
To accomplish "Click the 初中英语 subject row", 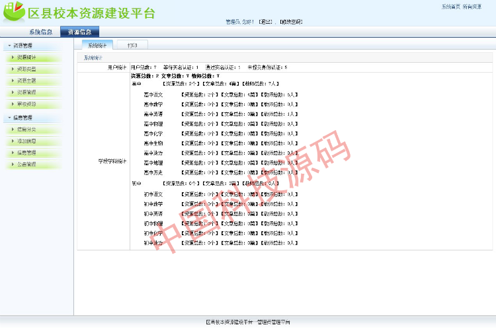I will click(220, 213).
